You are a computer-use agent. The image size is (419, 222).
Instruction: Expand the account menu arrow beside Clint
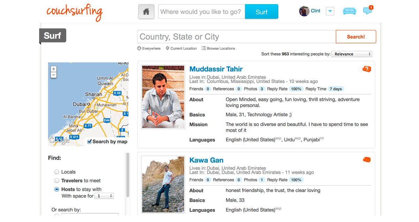tap(330, 11)
